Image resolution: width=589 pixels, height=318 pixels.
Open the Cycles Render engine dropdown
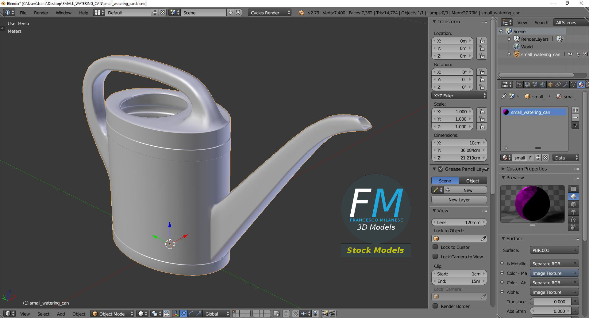(270, 13)
